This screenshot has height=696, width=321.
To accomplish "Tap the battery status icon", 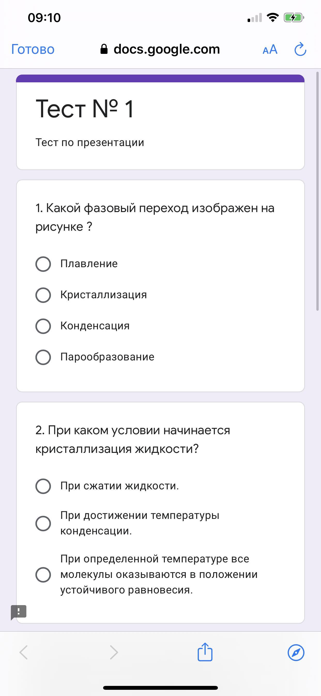I will [294, 18].
